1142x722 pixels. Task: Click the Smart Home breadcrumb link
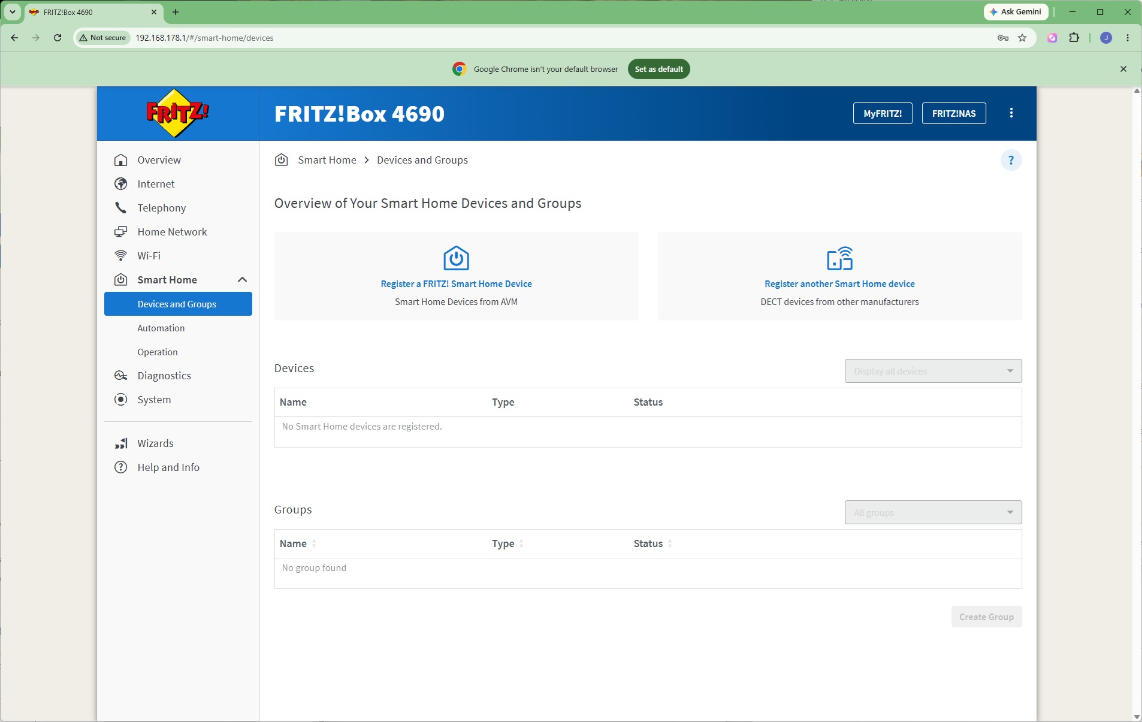pyautogui.click(x=327, y=160)
